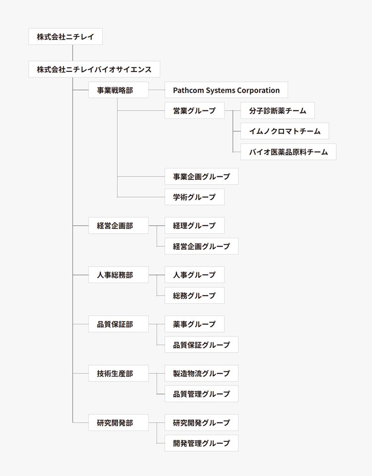
Task: Select the 製造物流グループ box
Action: point(201,373)
